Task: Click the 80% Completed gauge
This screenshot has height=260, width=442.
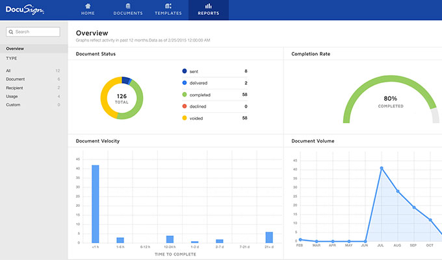Action: [x=391, y=99]
